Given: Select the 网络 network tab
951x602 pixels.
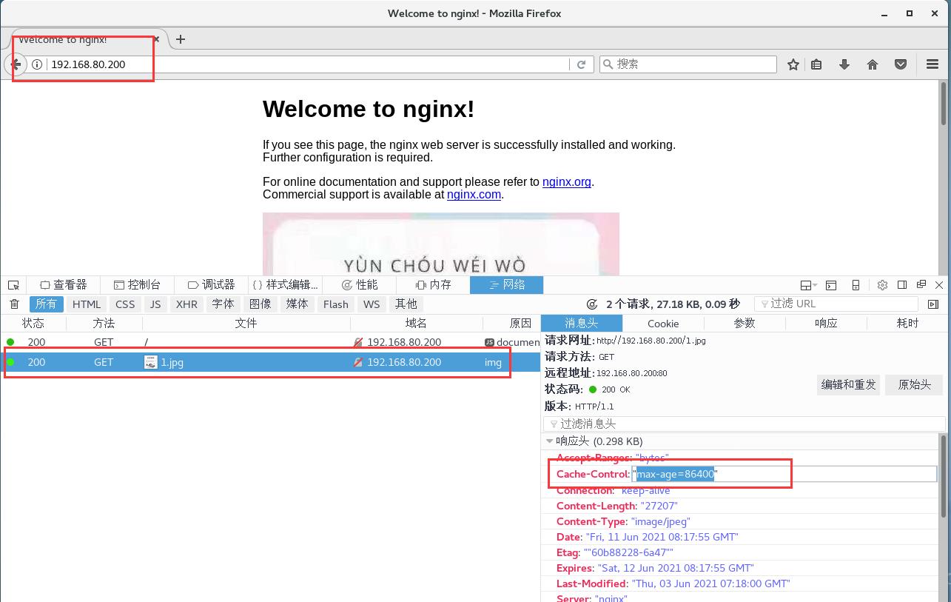Looking at the screenshot, I should point(507,285).
